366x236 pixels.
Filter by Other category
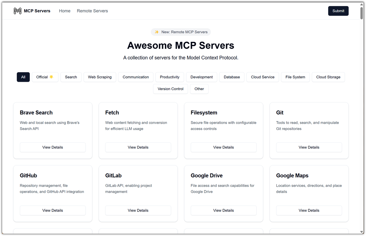(199, 89)
